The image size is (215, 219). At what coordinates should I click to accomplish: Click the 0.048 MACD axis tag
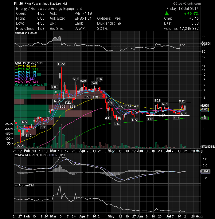click(x=205, y=171)
